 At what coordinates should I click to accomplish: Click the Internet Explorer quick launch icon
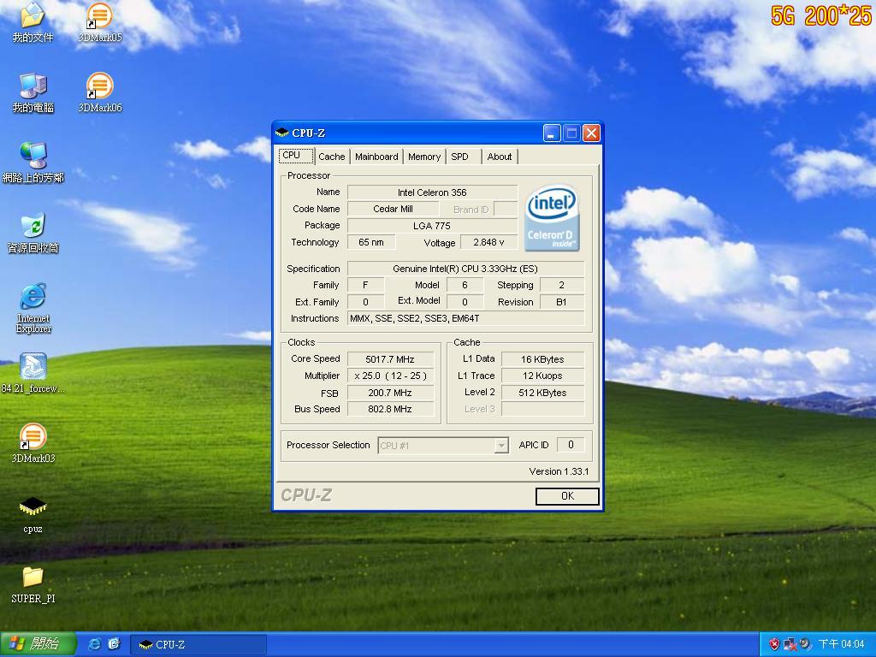[x=95, y=644]
